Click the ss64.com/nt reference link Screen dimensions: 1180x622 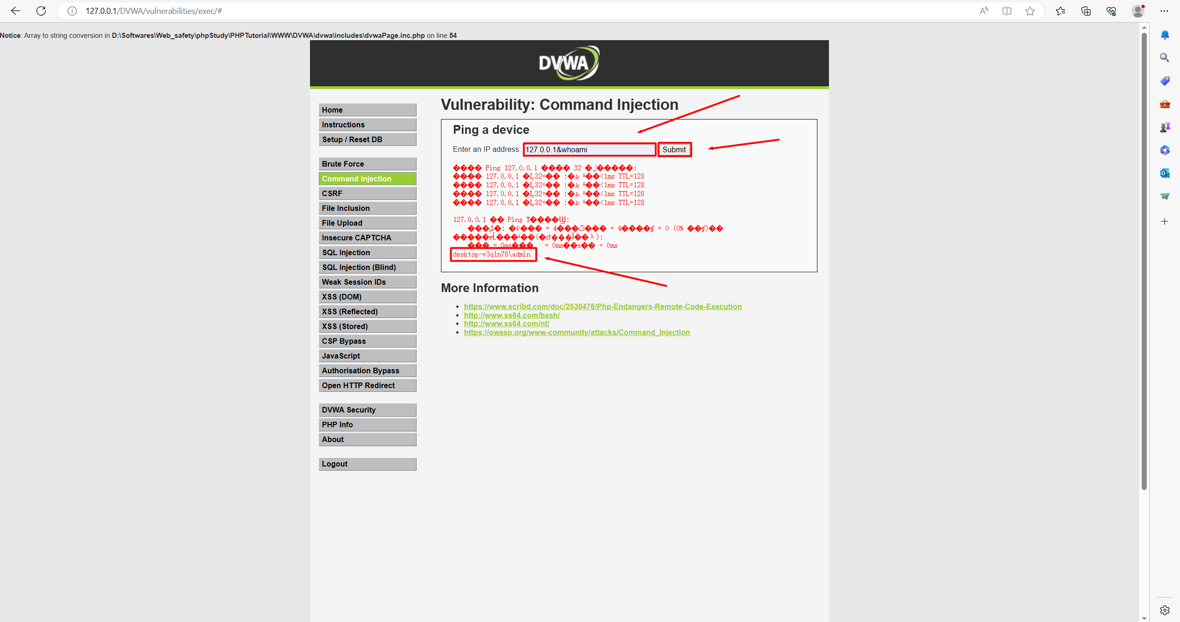pyautogui.click(x=507, y=323)
